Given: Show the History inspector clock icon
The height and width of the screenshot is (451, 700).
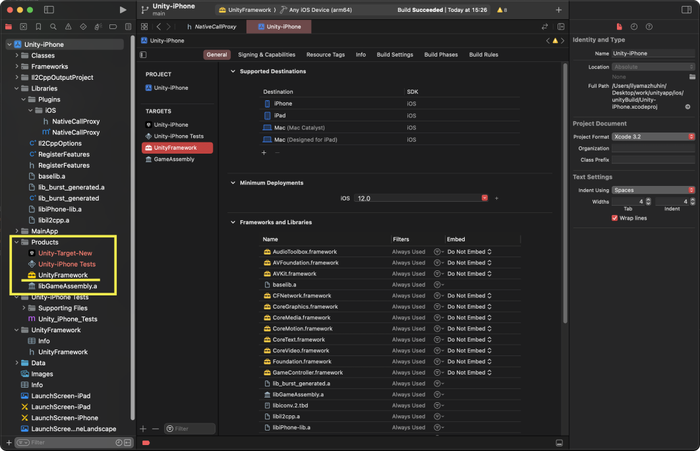Looking at the screenshot, I should [634, 26].
